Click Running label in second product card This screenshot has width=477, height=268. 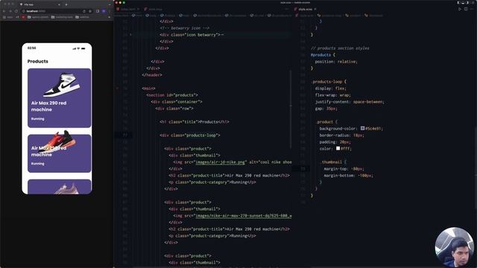38,164
